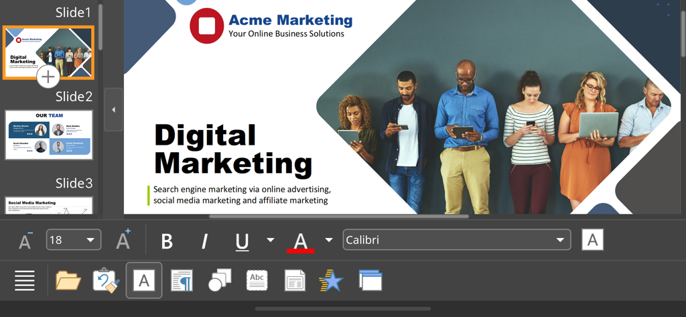This screenshot has height=317, width=686.
Task: Click the Slide3 label
Action: 74,183
